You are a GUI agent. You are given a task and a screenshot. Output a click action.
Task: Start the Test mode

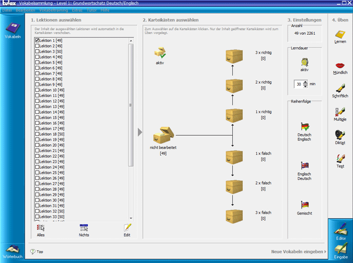pos(340,159)
